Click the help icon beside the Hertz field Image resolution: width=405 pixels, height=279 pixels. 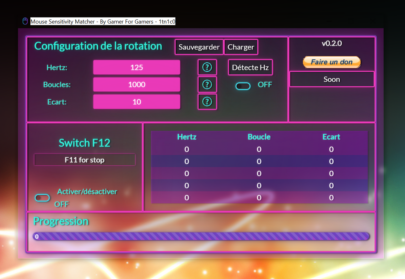[207, 67]
